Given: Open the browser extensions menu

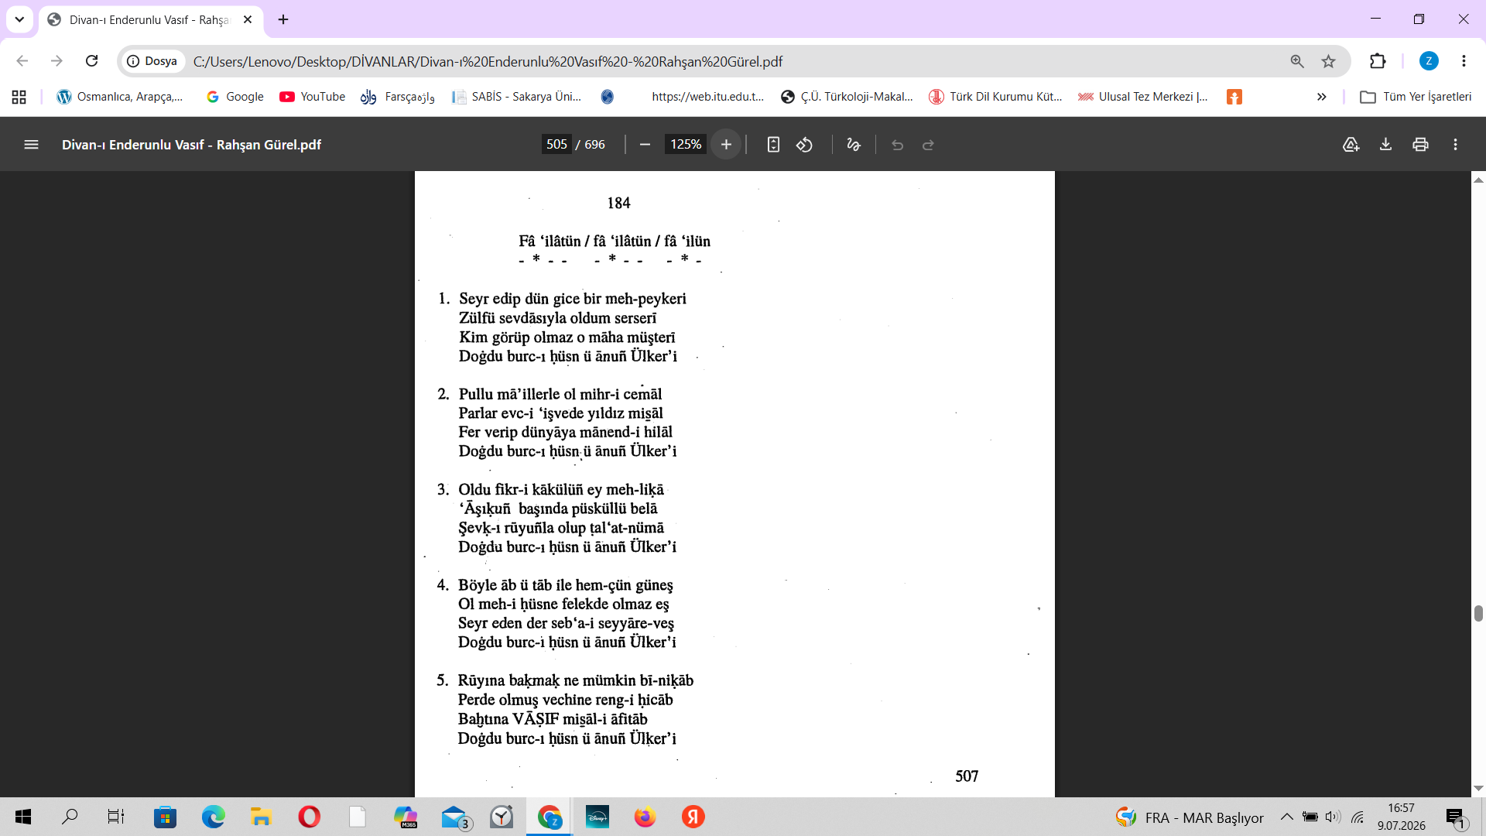Looking at the screenshot, I should tap(1378, 61).
